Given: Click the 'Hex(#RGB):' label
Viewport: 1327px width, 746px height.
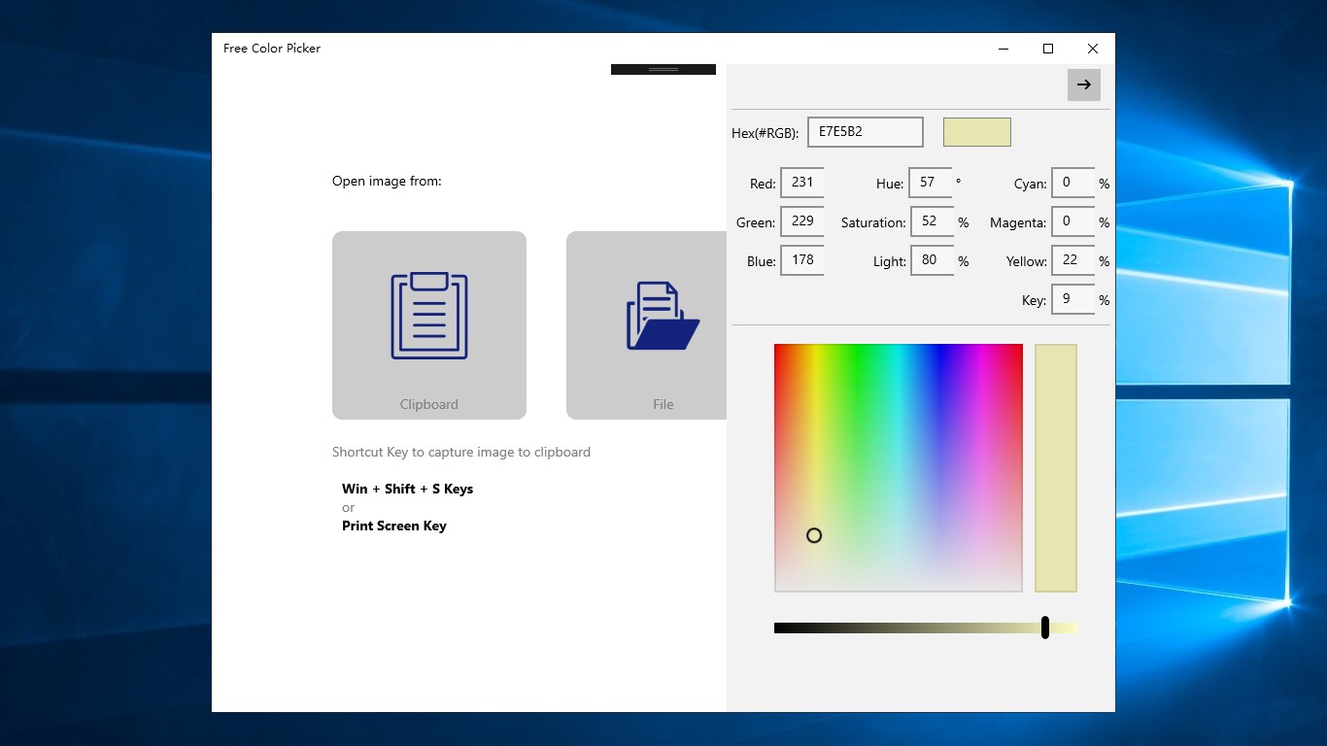Looking at the screenshot, I should [766, 133].
